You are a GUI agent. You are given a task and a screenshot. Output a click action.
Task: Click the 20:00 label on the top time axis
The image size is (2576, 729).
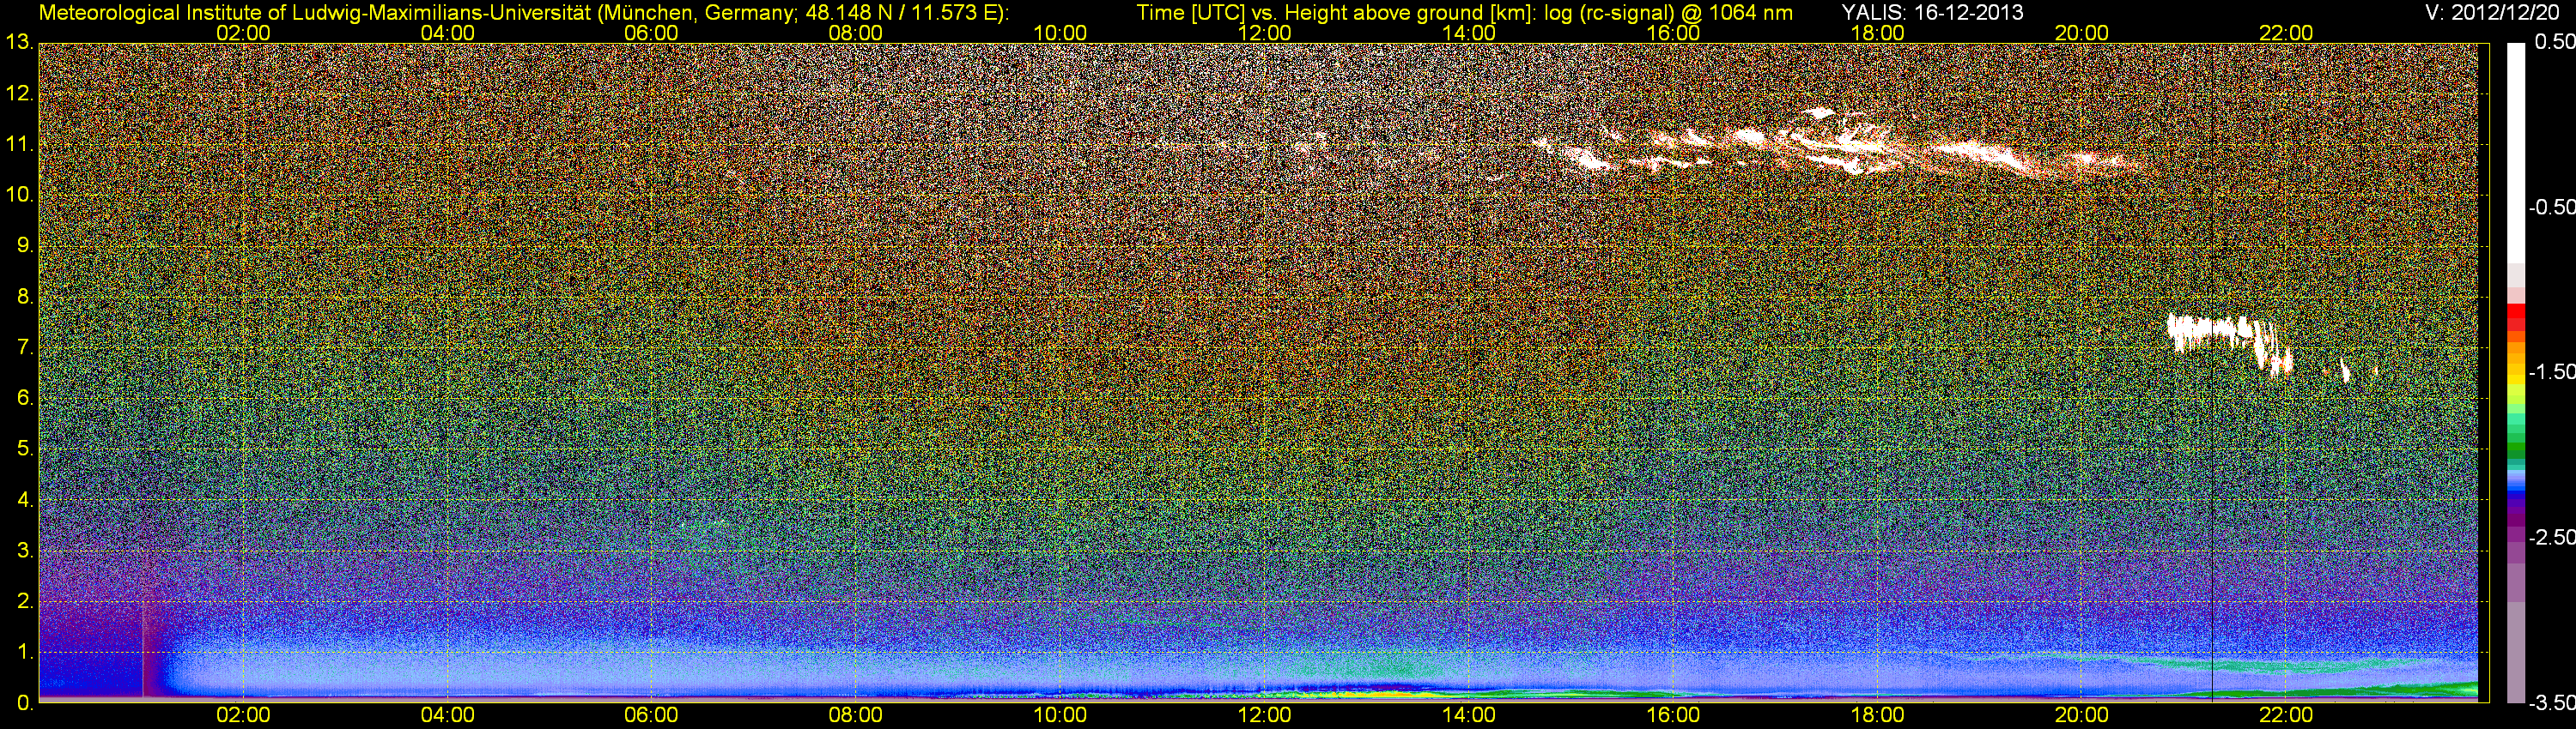pos(2082,33)
